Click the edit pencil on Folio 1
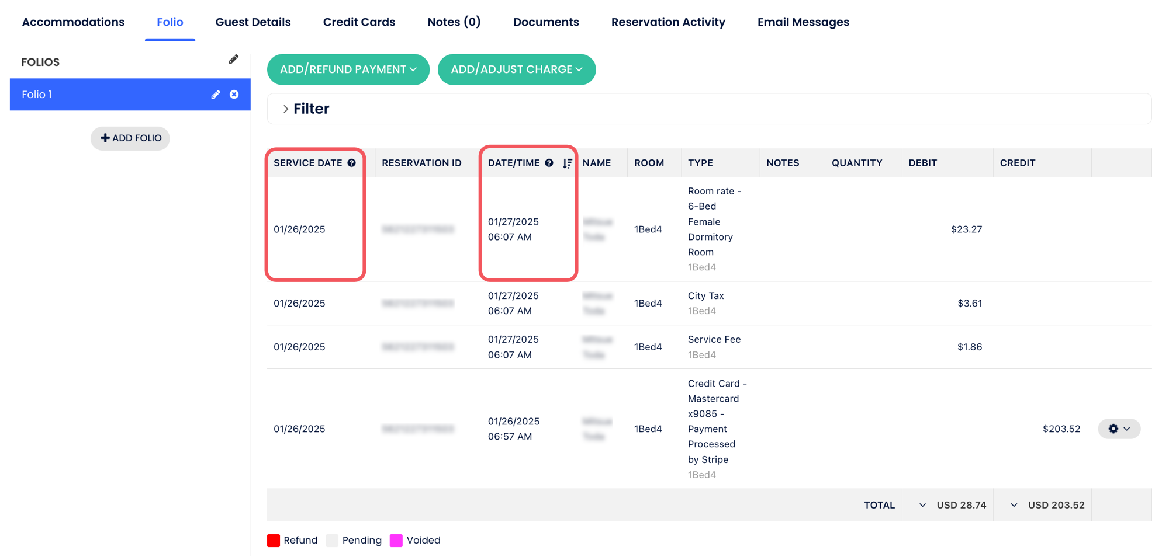Image resolution: width=1169 pixels, height=557 pixels. (x=216, y=95)
